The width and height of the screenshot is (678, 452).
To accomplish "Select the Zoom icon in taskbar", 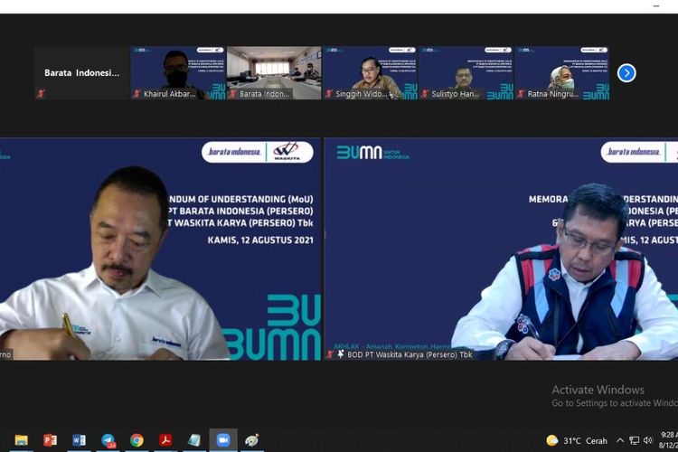I will click(223, 440).
